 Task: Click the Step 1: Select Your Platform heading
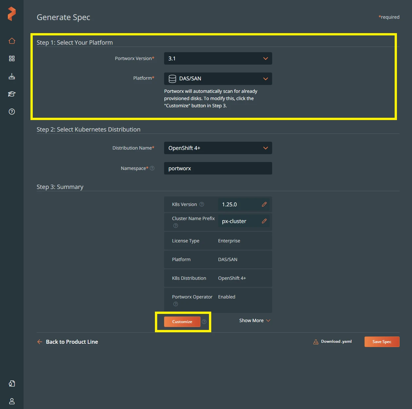(x=75, y=43)
